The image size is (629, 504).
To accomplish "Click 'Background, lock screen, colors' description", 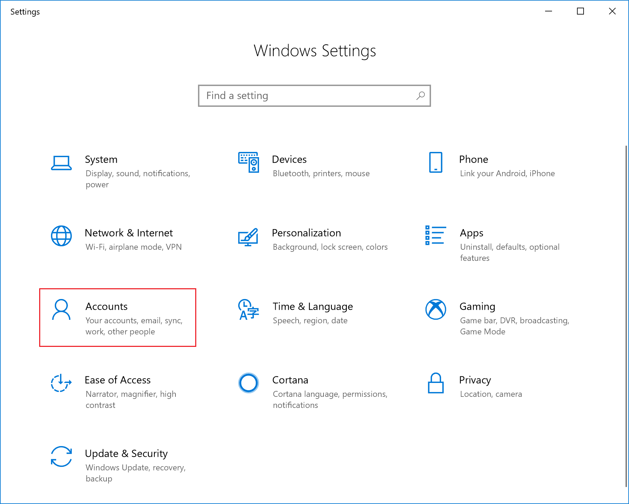I will click(x=330, y=247).
